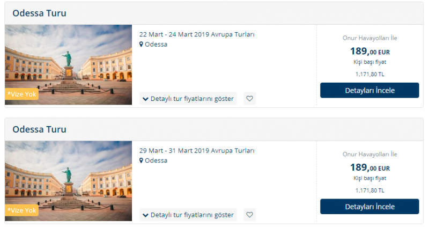Favorite the 29 Mart Odessa tour with heart icon
The height and width of the screenshot is (227, 429).
[249, 215]
